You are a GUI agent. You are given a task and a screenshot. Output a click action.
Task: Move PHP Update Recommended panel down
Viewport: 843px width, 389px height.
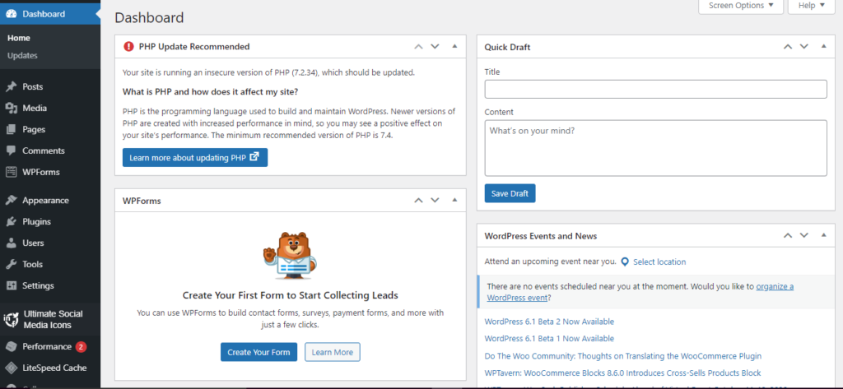435,47
